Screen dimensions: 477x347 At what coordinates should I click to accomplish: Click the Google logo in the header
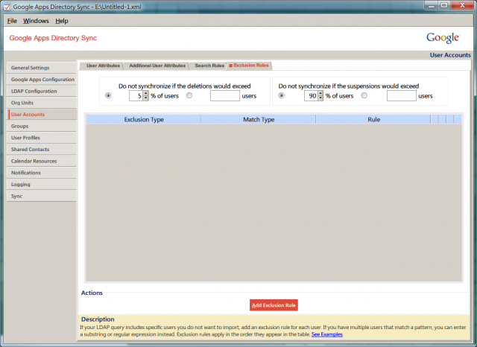click(x=443, y=38)
